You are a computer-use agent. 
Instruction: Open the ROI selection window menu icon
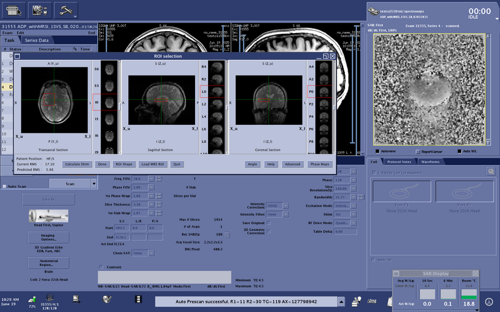(17, 56)
